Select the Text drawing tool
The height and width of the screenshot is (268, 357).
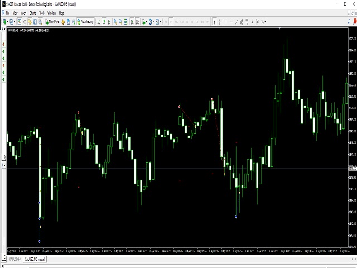tap(252, 22)
